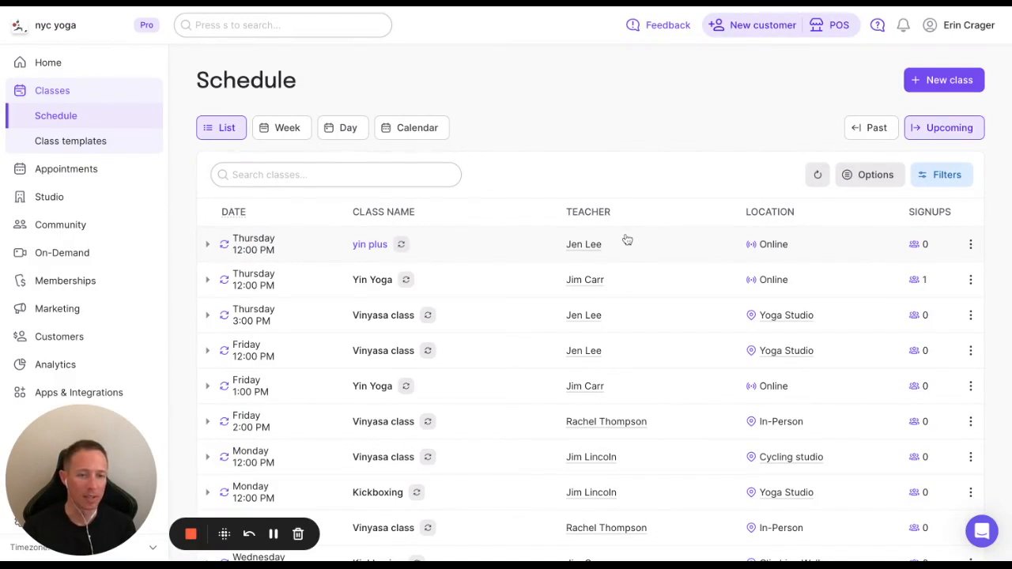
Task: Click the red stop recording button
Action: 191,534
